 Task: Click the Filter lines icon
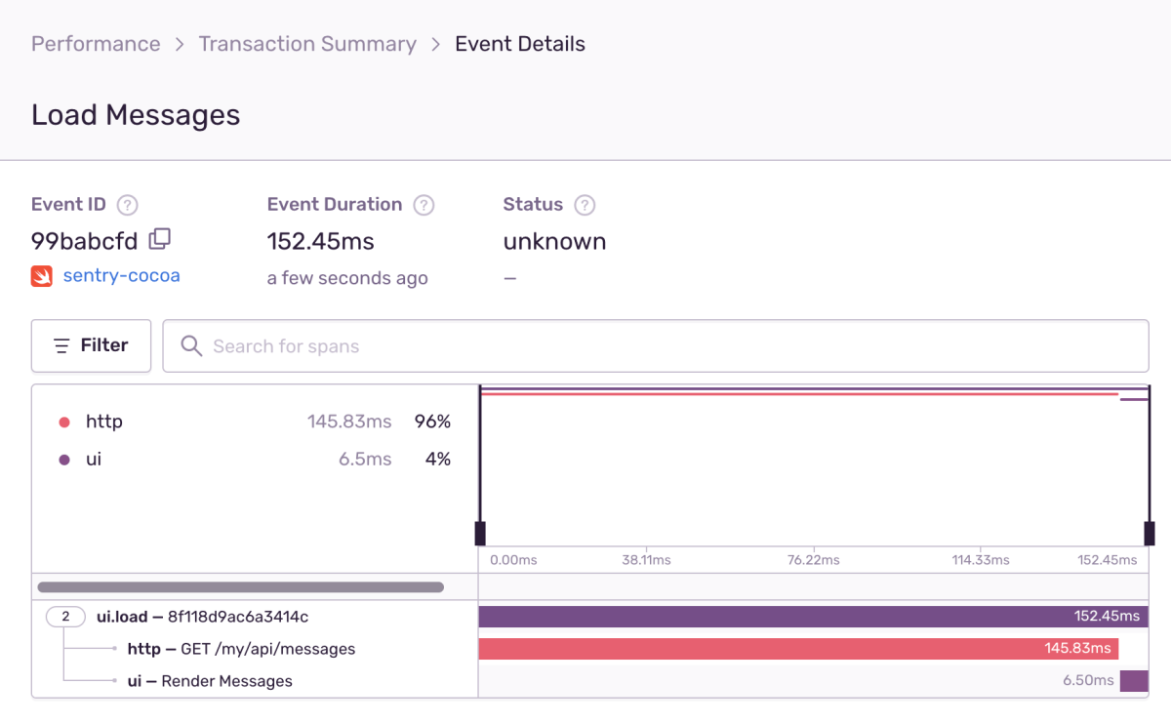(x=61, y=345)
